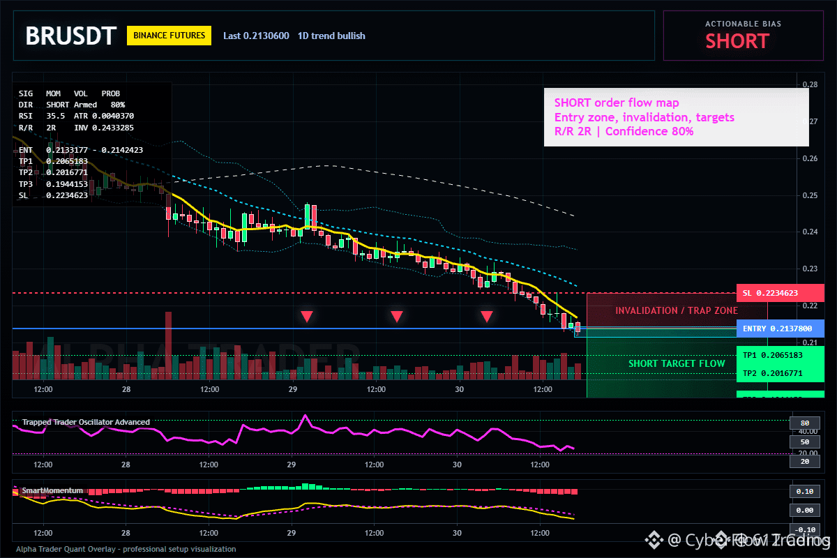The image size is (837, 558).
Task: Click the red triangle marker just after date 30
Action: tap(487, 317)
